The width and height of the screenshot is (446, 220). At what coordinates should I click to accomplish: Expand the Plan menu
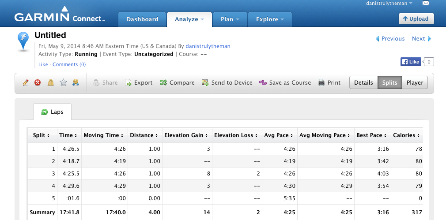[230, 19]
